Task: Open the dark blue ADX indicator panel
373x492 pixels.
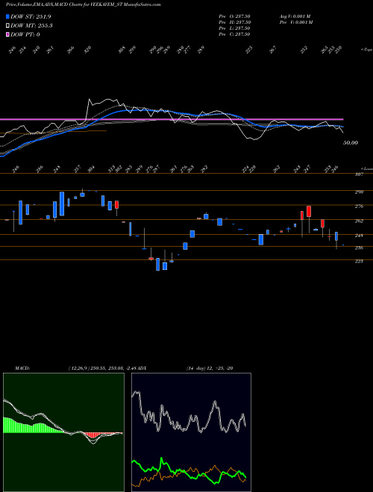Action: click(x=191, y=432)
